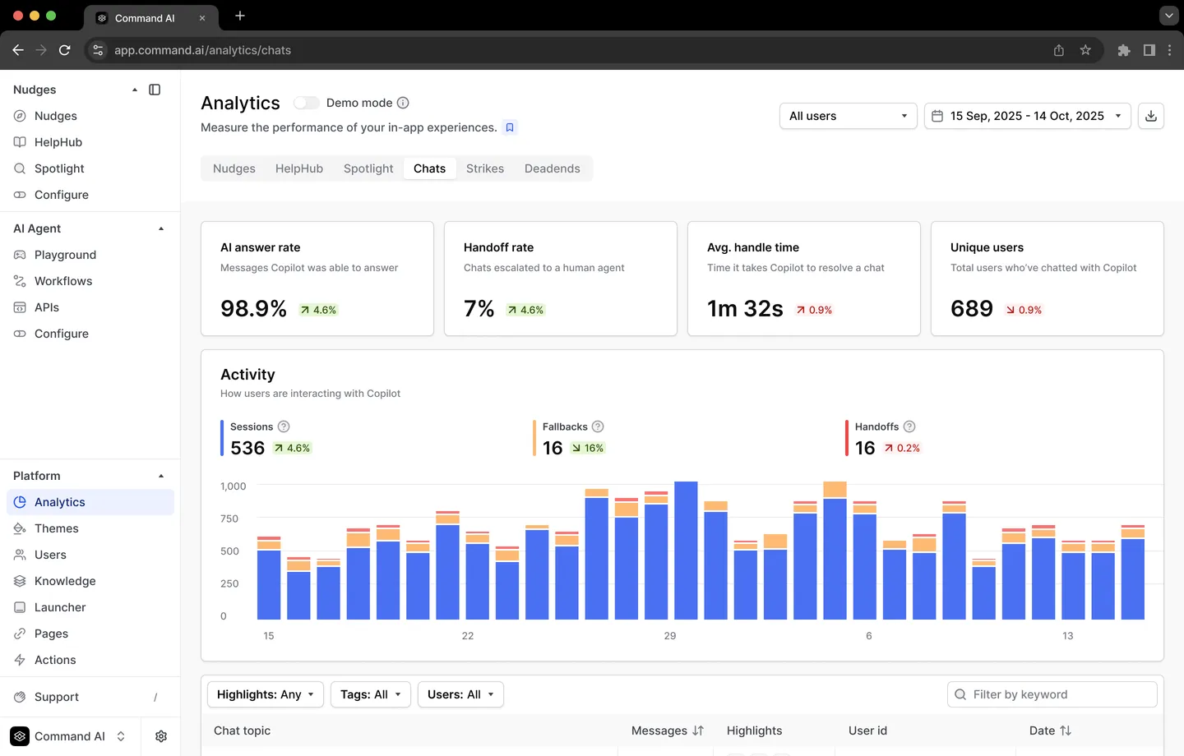
Task: Switch to the Strikes analytics tab
Action: [485, 168]
